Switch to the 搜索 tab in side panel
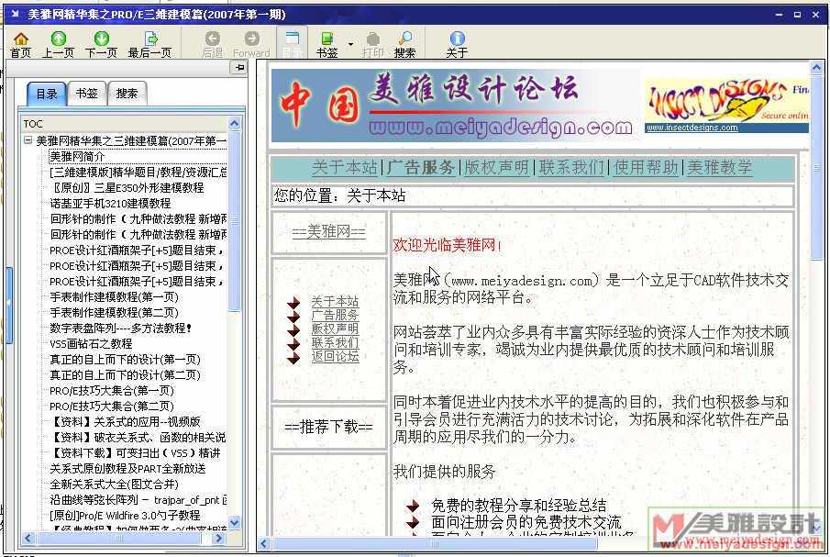 (127, 94)
